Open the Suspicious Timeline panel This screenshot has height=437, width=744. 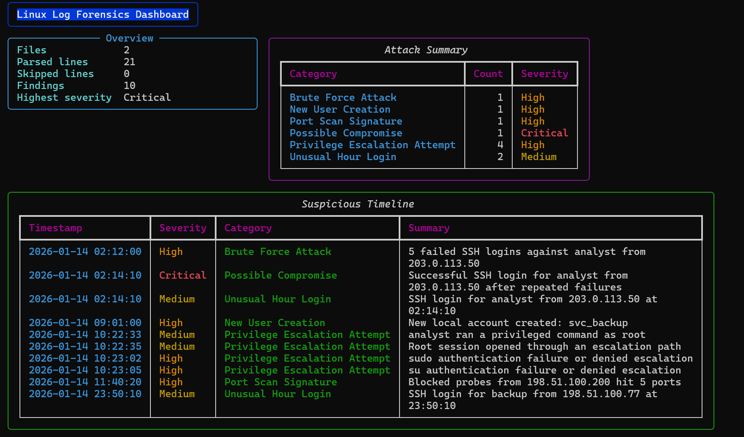click(358, 204)
